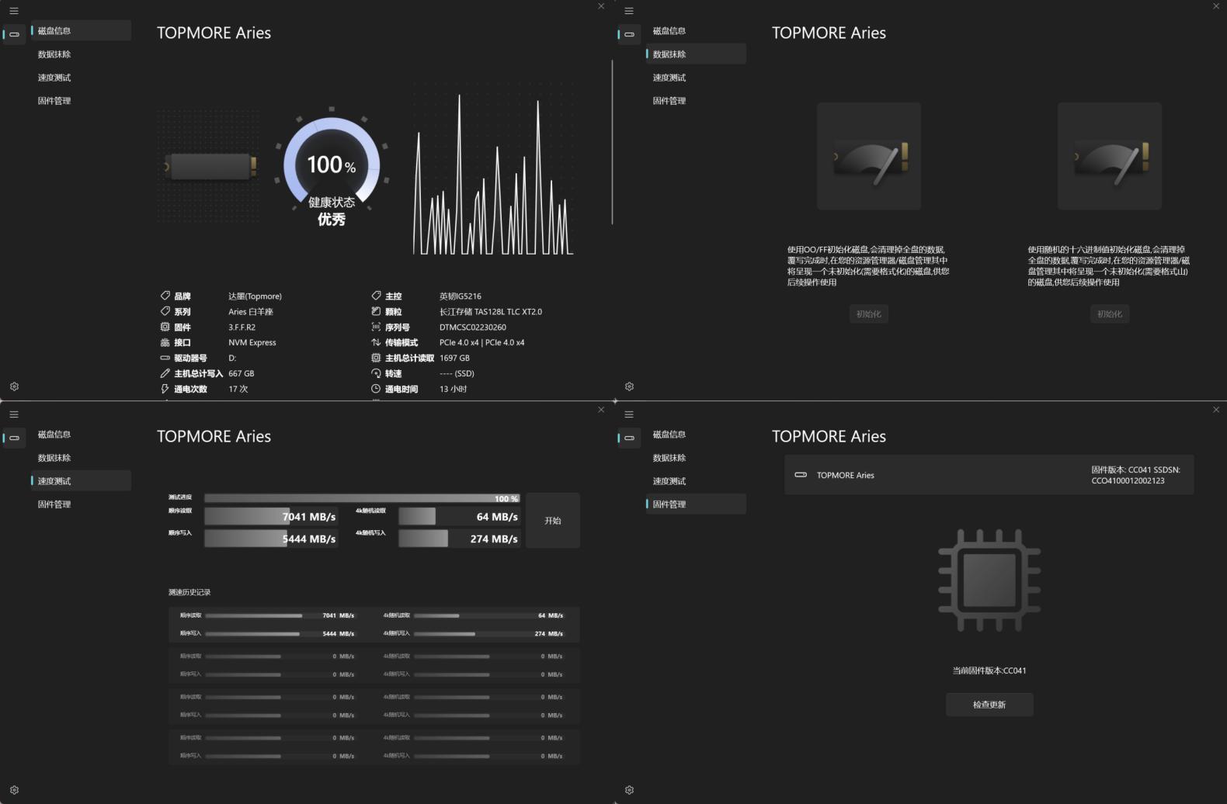Click the large chip icon above 当前固件版本

[989, 580]
